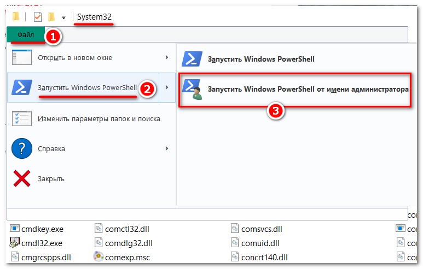
Task: Open the Файл menu tab
Action: point(26,35)
